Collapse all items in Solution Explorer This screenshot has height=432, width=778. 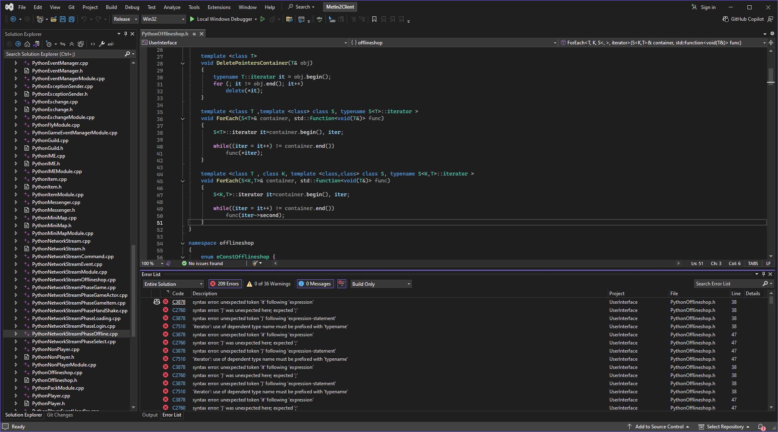point(72,44)
